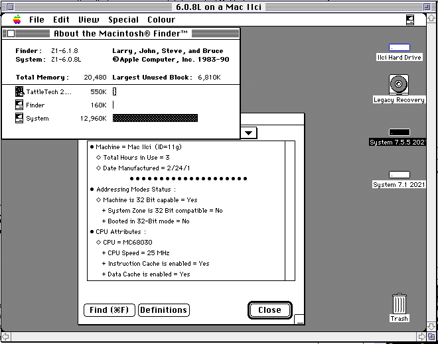Click the 'Date Manufactured = 2/24/1' line
This screenshot has width=438, height=344.
[143, 168]
